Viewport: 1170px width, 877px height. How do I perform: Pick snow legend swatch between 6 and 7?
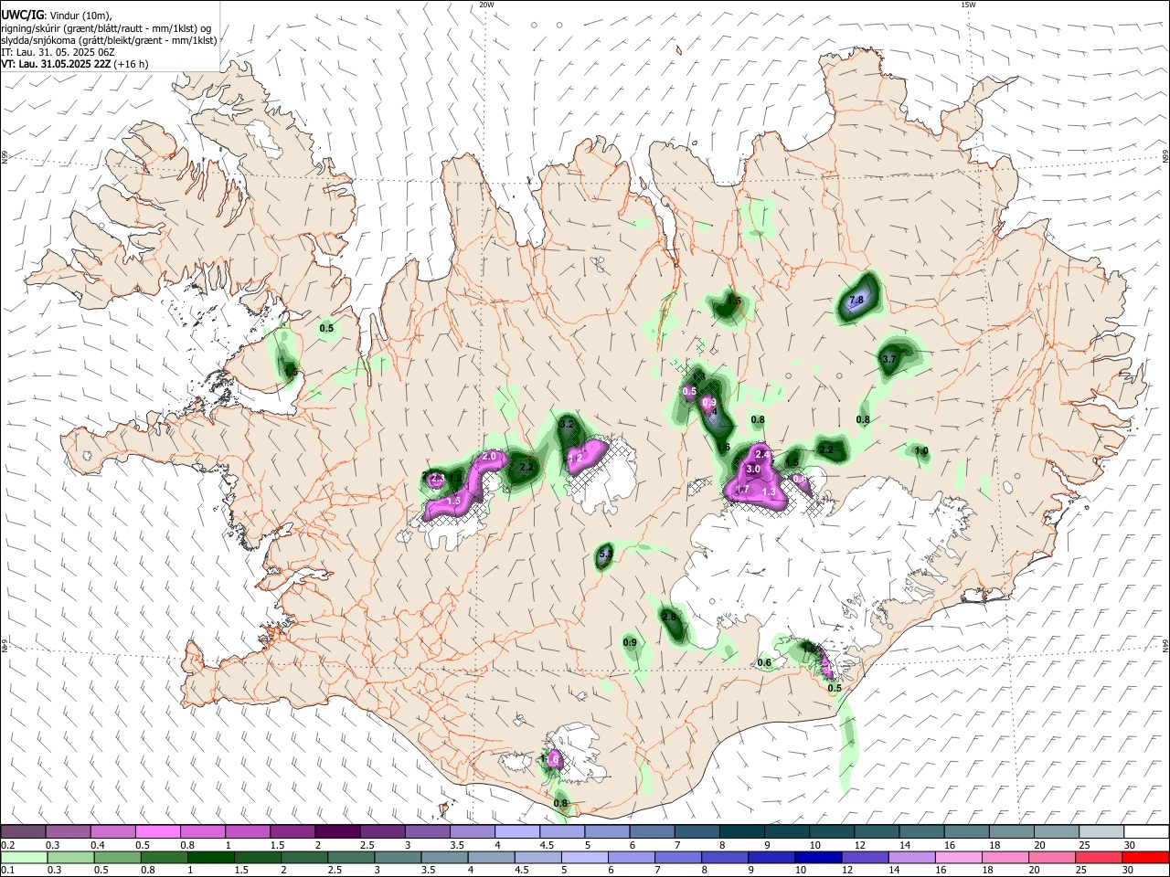point(652,831)
